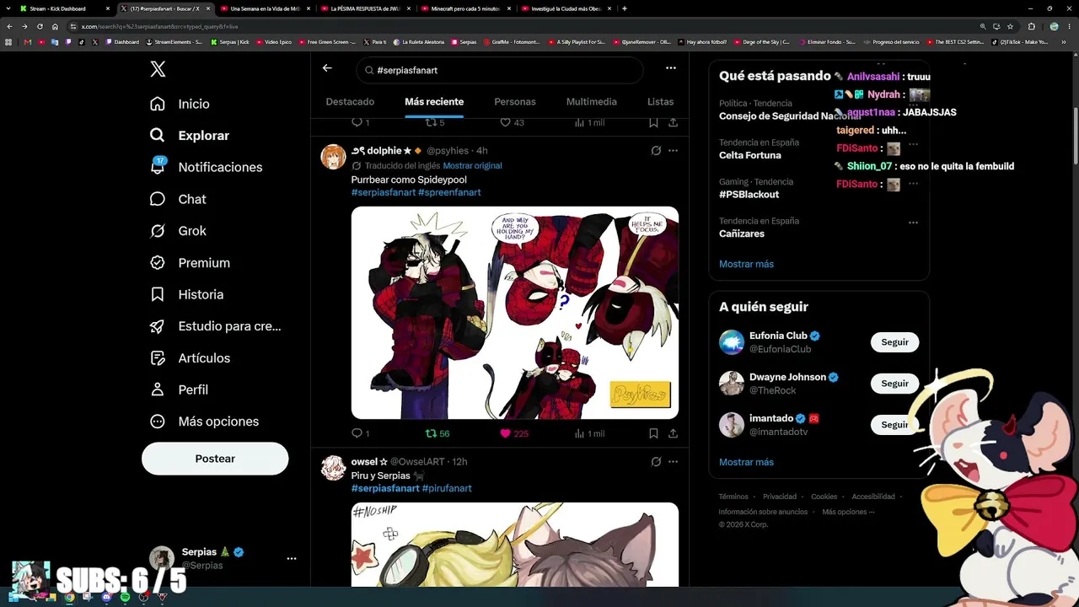Open the StreamElements bookmark
Screen dimensions: 1079x607
click(x=174, y=41)
